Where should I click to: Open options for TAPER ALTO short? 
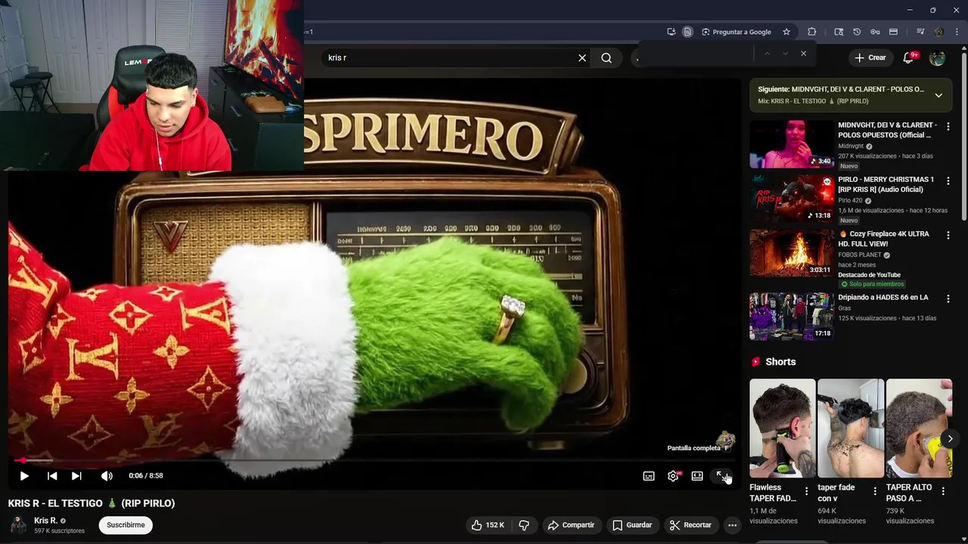click(943, 491)
